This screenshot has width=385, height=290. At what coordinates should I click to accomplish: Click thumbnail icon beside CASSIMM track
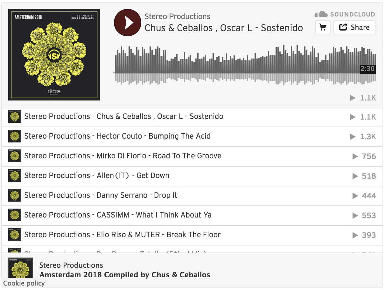(x=15, y=215)
